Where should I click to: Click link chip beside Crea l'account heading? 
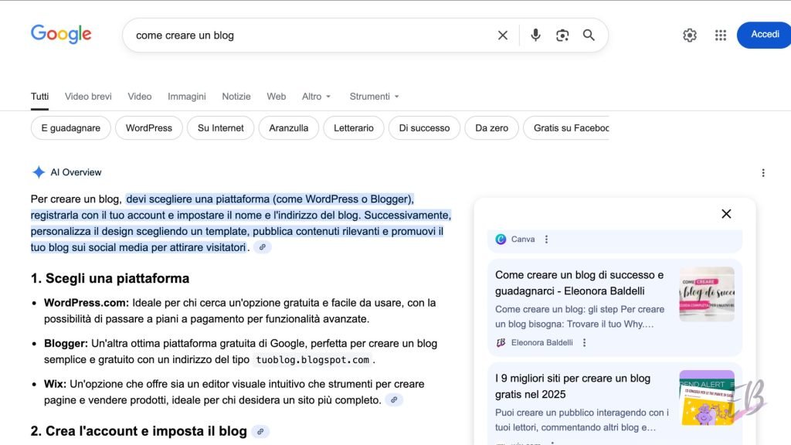coord(260,432)
